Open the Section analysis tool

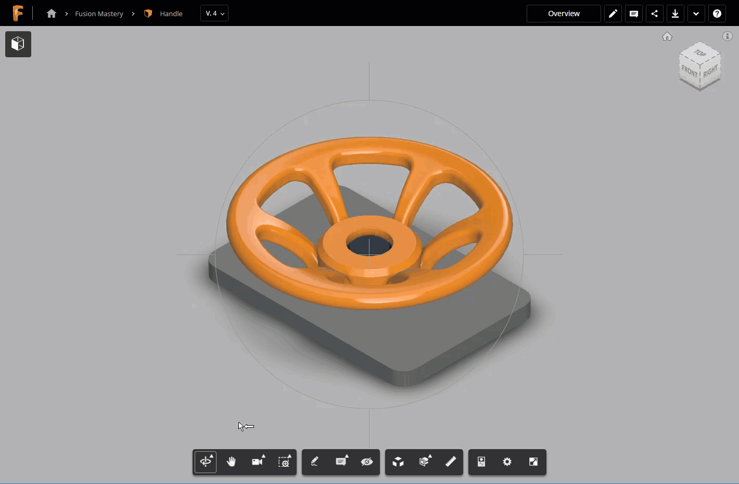tap(424, 462)
